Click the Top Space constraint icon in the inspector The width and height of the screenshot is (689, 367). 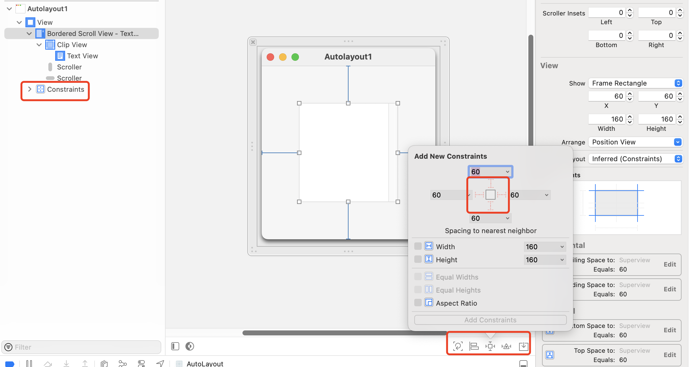pos(550,355)
